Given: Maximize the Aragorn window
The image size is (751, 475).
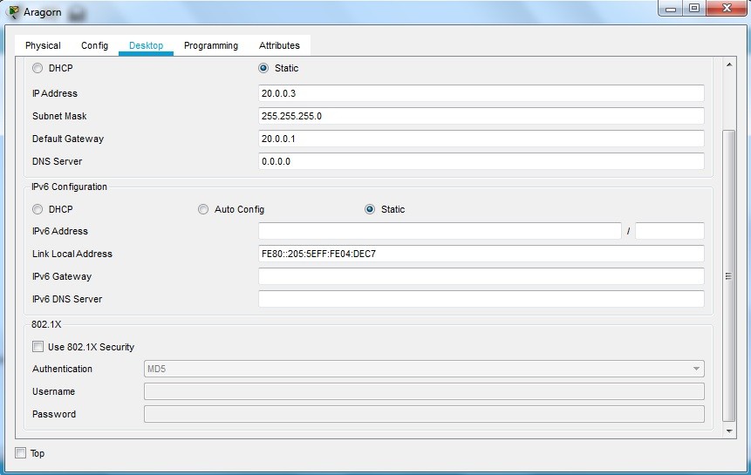Looking at the screenshot, I should tap(694, 9).
